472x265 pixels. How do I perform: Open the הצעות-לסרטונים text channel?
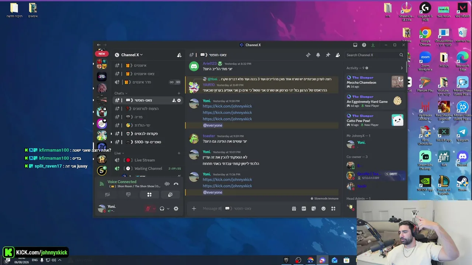coord(147,109)
